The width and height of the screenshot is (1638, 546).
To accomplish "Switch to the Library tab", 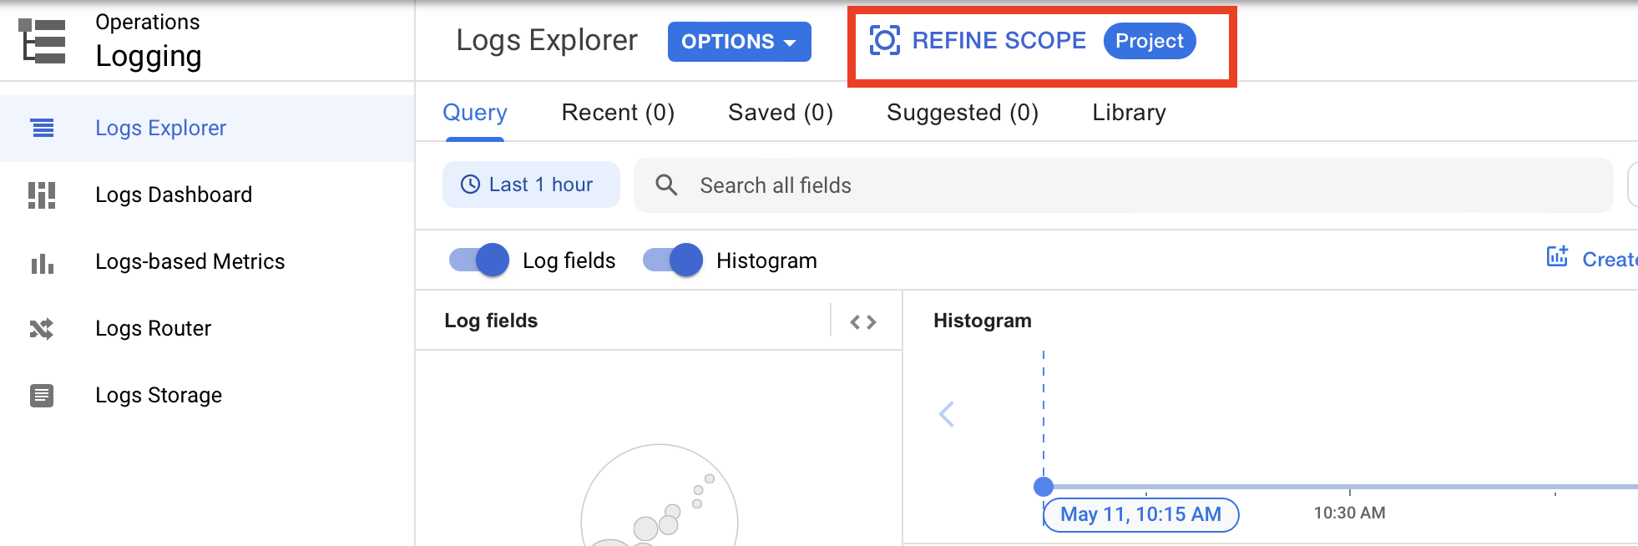I will (1129, 113).
